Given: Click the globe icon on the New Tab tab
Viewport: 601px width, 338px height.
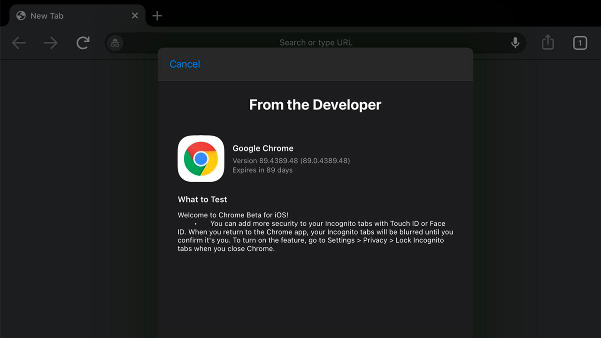Looking at the screenshot, I should [x=21, y=15].
